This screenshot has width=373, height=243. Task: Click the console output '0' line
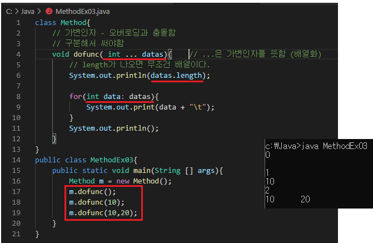pos(267,155)
